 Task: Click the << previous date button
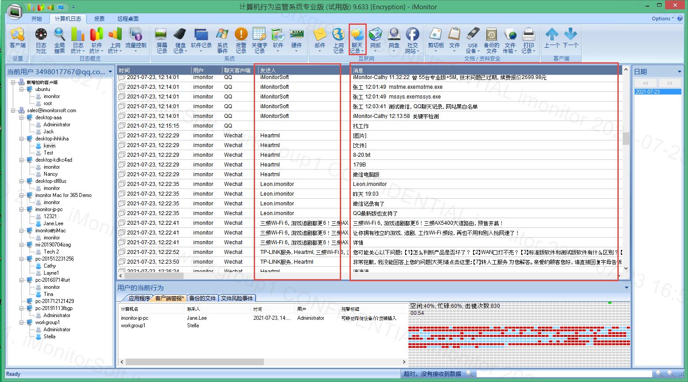(646, 83)
